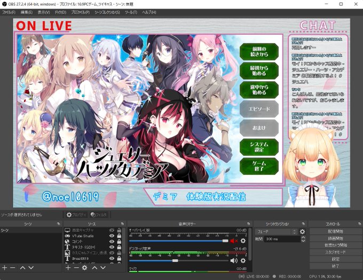Click the globe browser icon of コメント source
Viewport: 363px width, 280px height.
click(x=67, y=242)
